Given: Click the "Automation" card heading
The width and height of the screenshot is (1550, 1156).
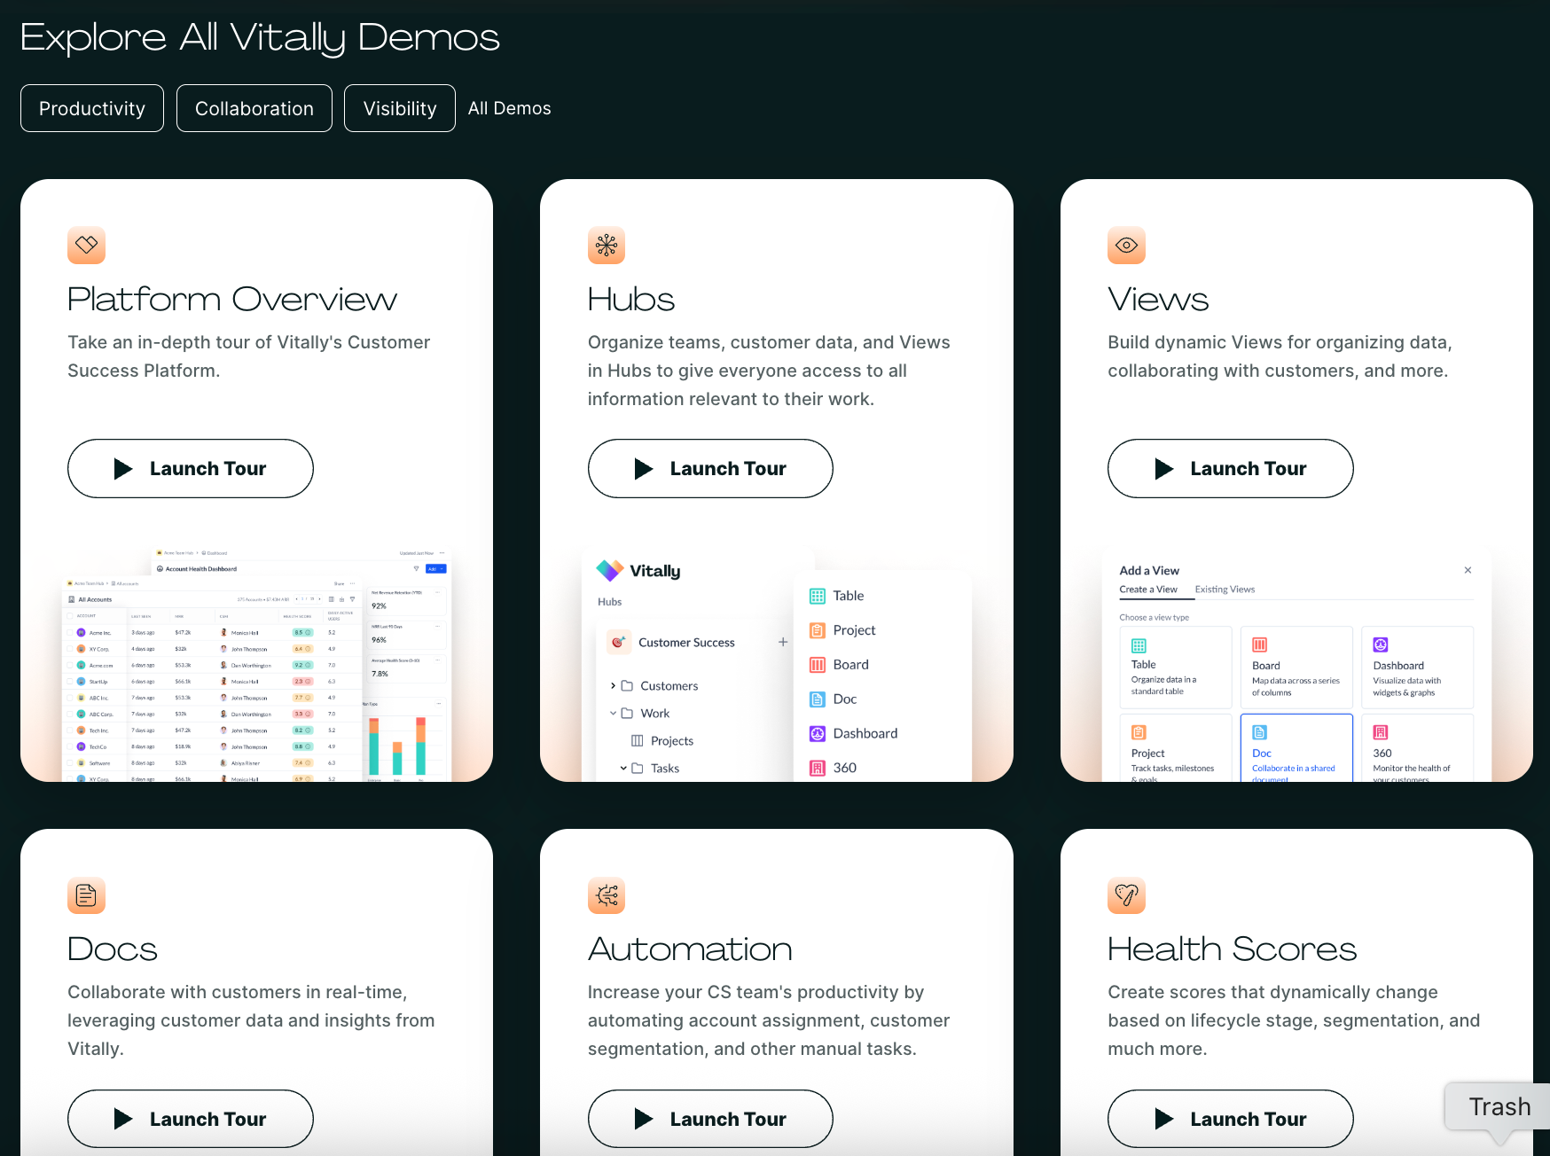Looking at the screenshot, I should [690, 949].
